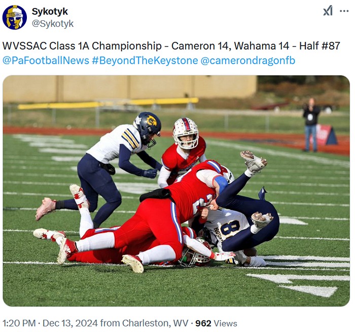
Task: Click the Dec 13, 2024 date
Action: click(x=70, y=323)
